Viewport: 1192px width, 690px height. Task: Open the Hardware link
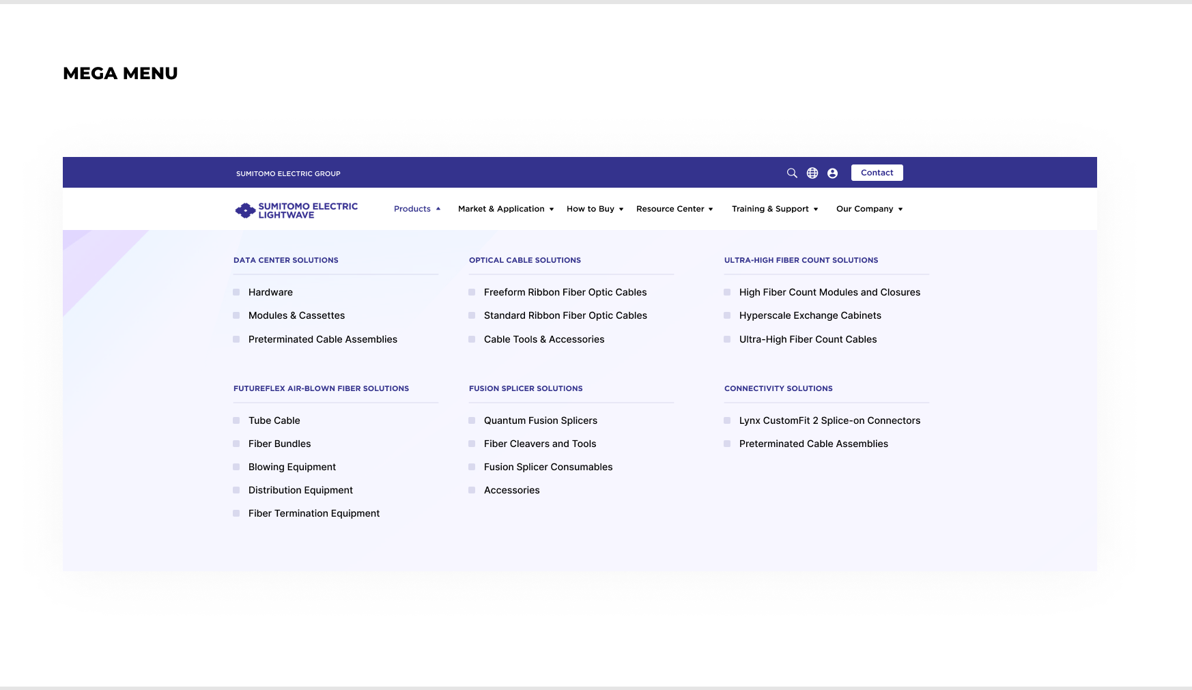270,292
